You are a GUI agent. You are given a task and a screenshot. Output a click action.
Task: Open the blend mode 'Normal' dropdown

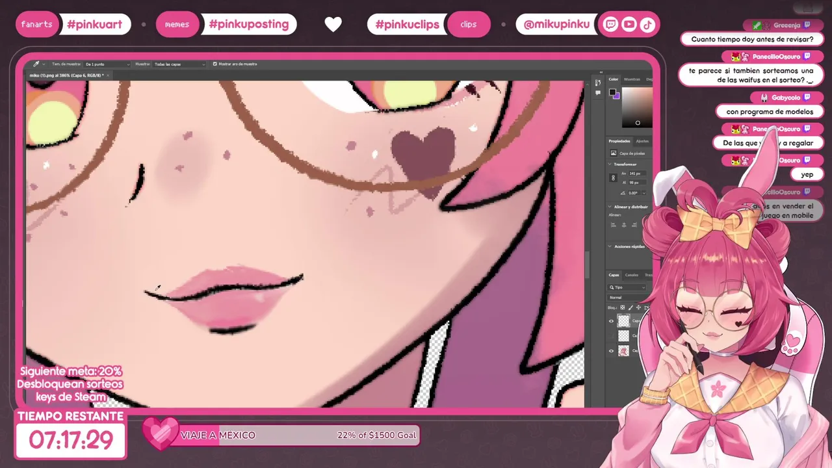627,298
